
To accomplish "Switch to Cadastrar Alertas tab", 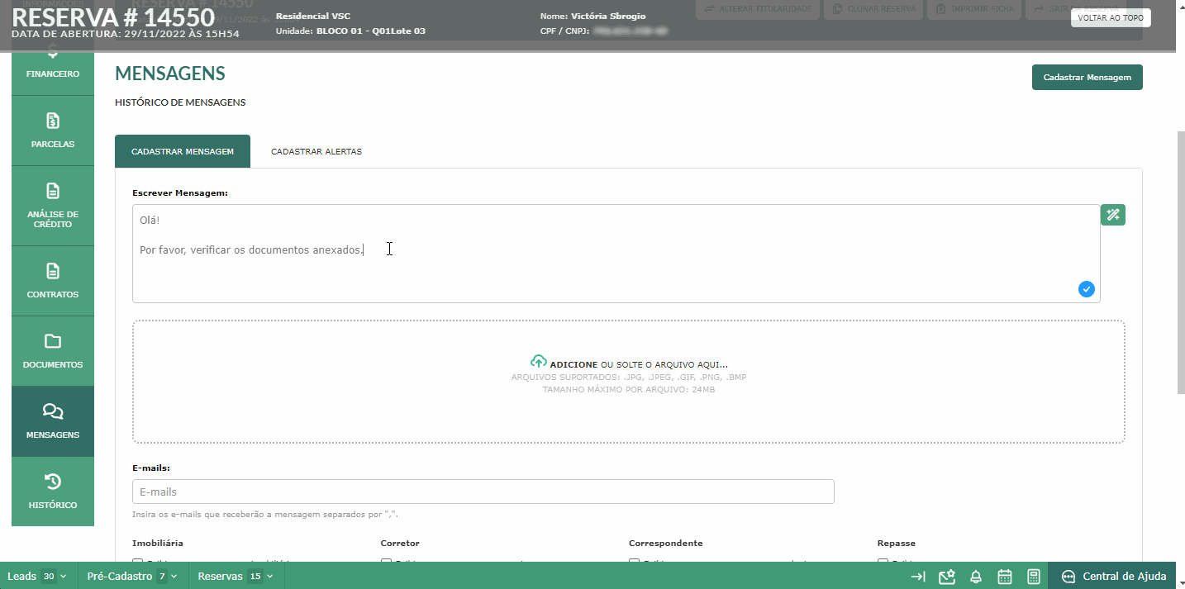I will tap(316, 151).
